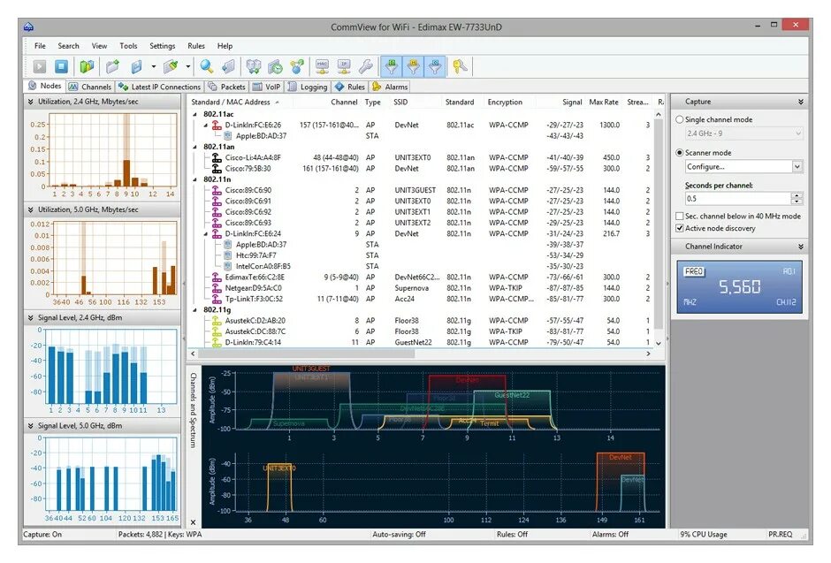Open the WEP/WPA keys icon
The width and height of the screenshot is (831, 563).
coord(460,67)
